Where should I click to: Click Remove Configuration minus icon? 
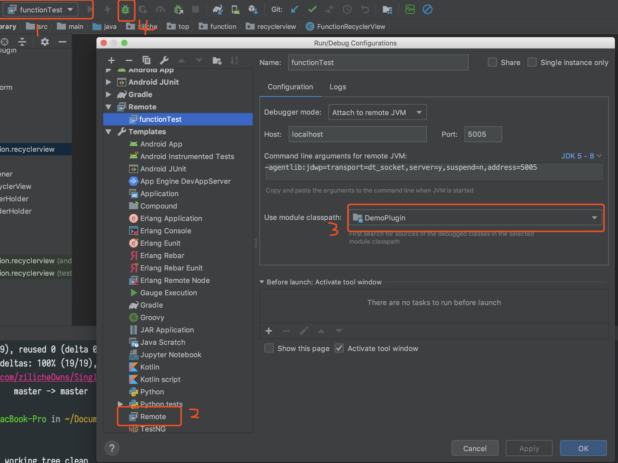pyautogui.click(x=129, y=60)
